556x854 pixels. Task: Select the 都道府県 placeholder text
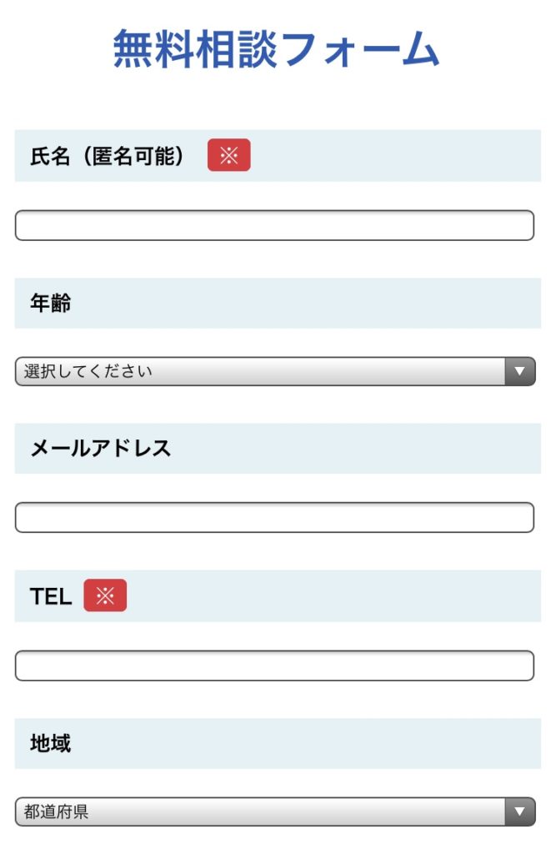[x=56, y=811]
